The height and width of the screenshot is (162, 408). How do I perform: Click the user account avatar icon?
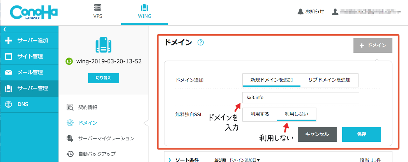[335, 12]
